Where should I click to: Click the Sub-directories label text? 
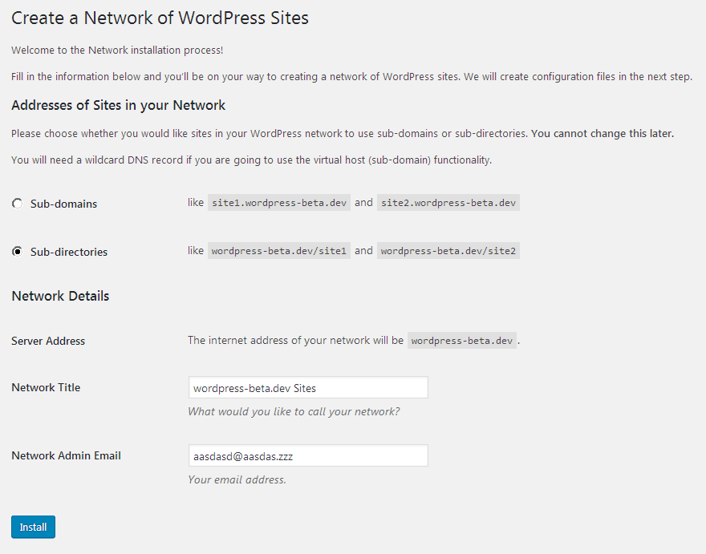[x=69, y=252]
